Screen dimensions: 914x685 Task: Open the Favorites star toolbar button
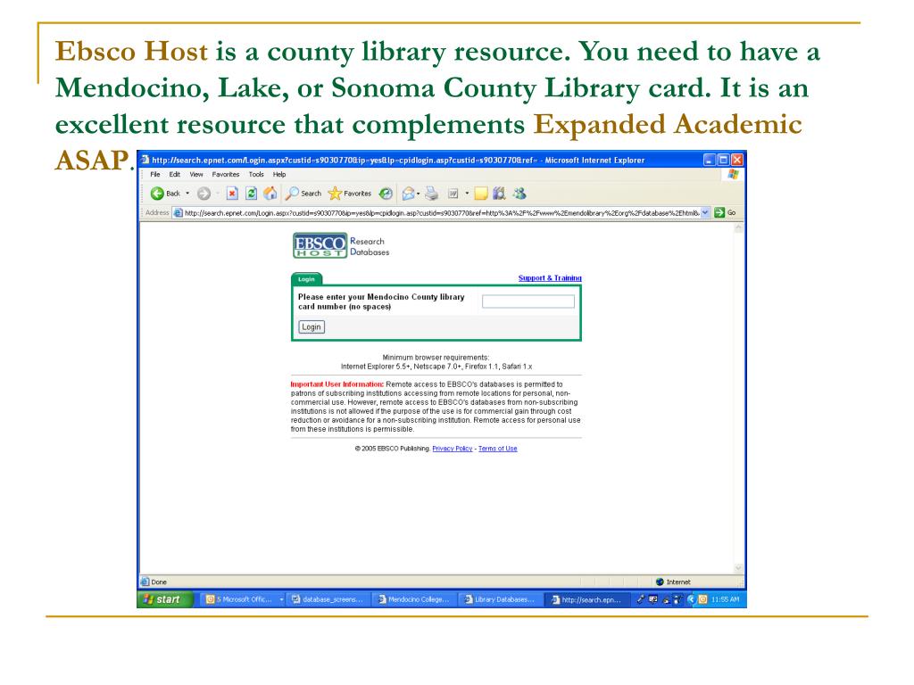[x=350, y=194]
